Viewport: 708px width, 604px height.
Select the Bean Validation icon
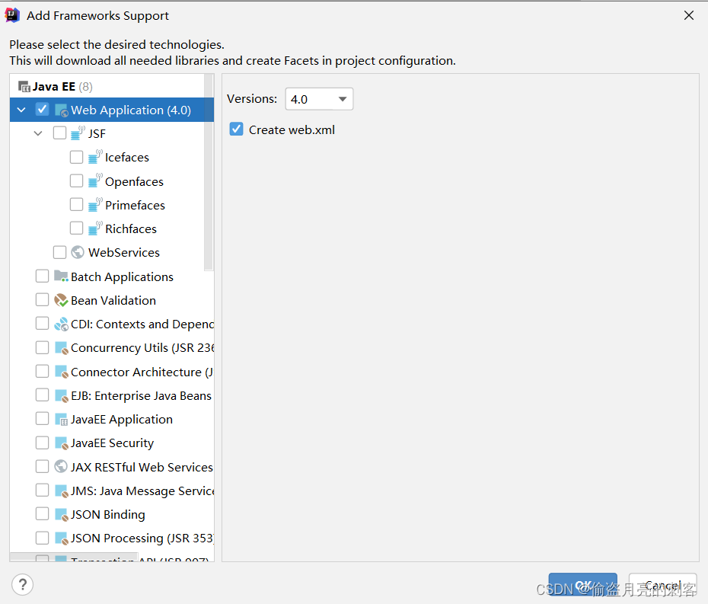tap(59, 299)
